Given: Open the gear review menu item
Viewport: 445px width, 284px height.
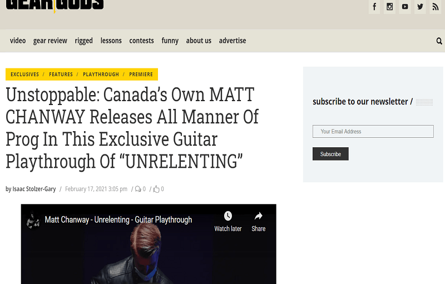Looking at the screenshot, I should [50, 41].
